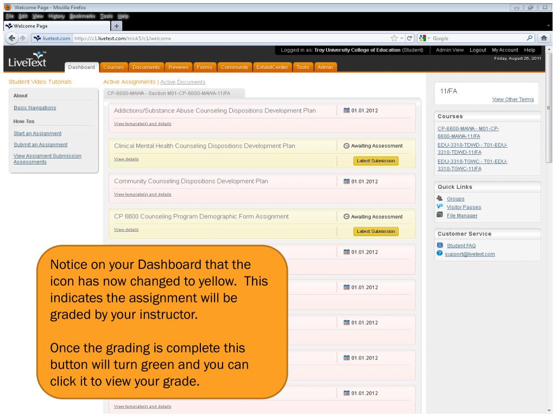The height and width of the screenshot is (417, 556).
Task: Open the ExhibitCenter tab
Action: pos(272,67)
